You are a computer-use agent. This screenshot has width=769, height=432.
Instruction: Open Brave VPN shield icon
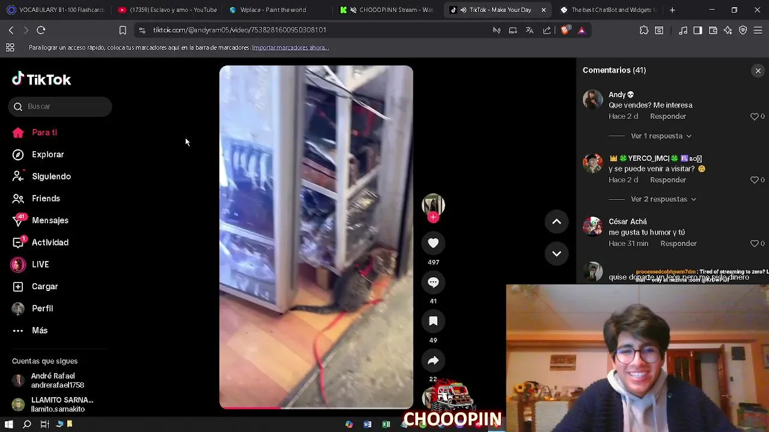tap(743, 30)
